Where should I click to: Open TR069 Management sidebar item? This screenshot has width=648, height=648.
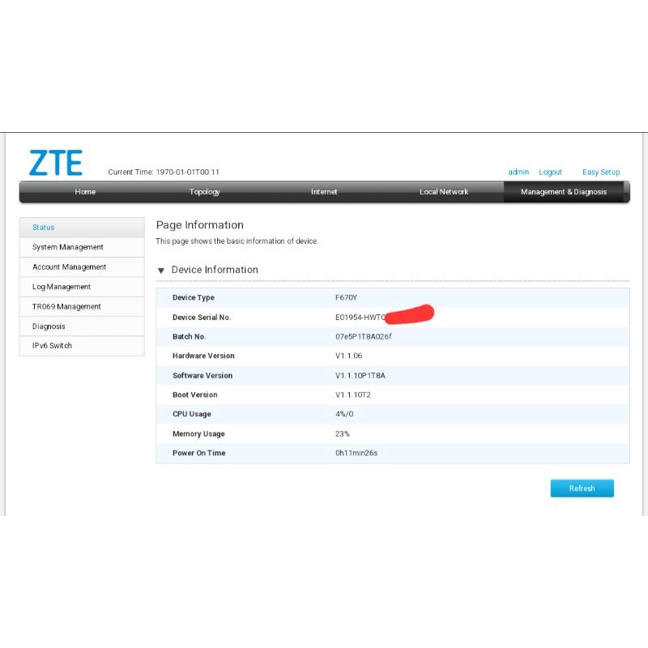pyautogui.click(x=82, y=307)
